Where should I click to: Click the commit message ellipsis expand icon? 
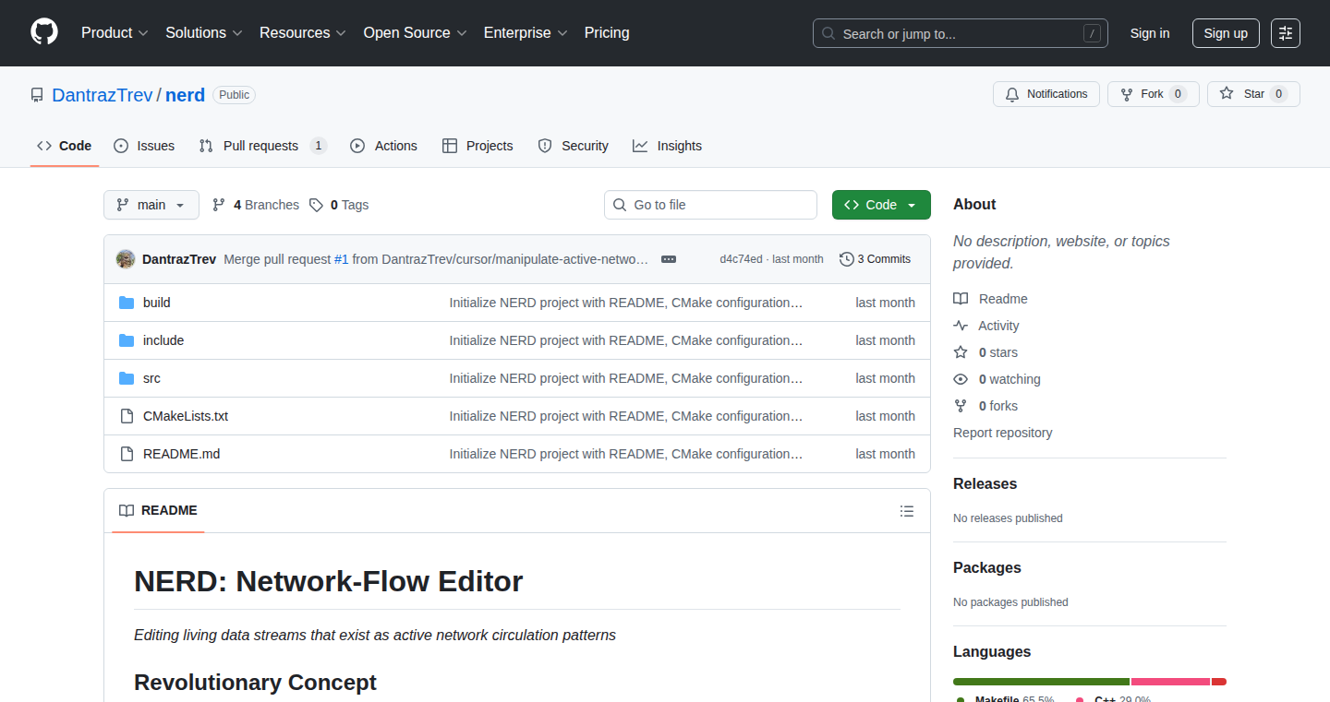[669, 259]
